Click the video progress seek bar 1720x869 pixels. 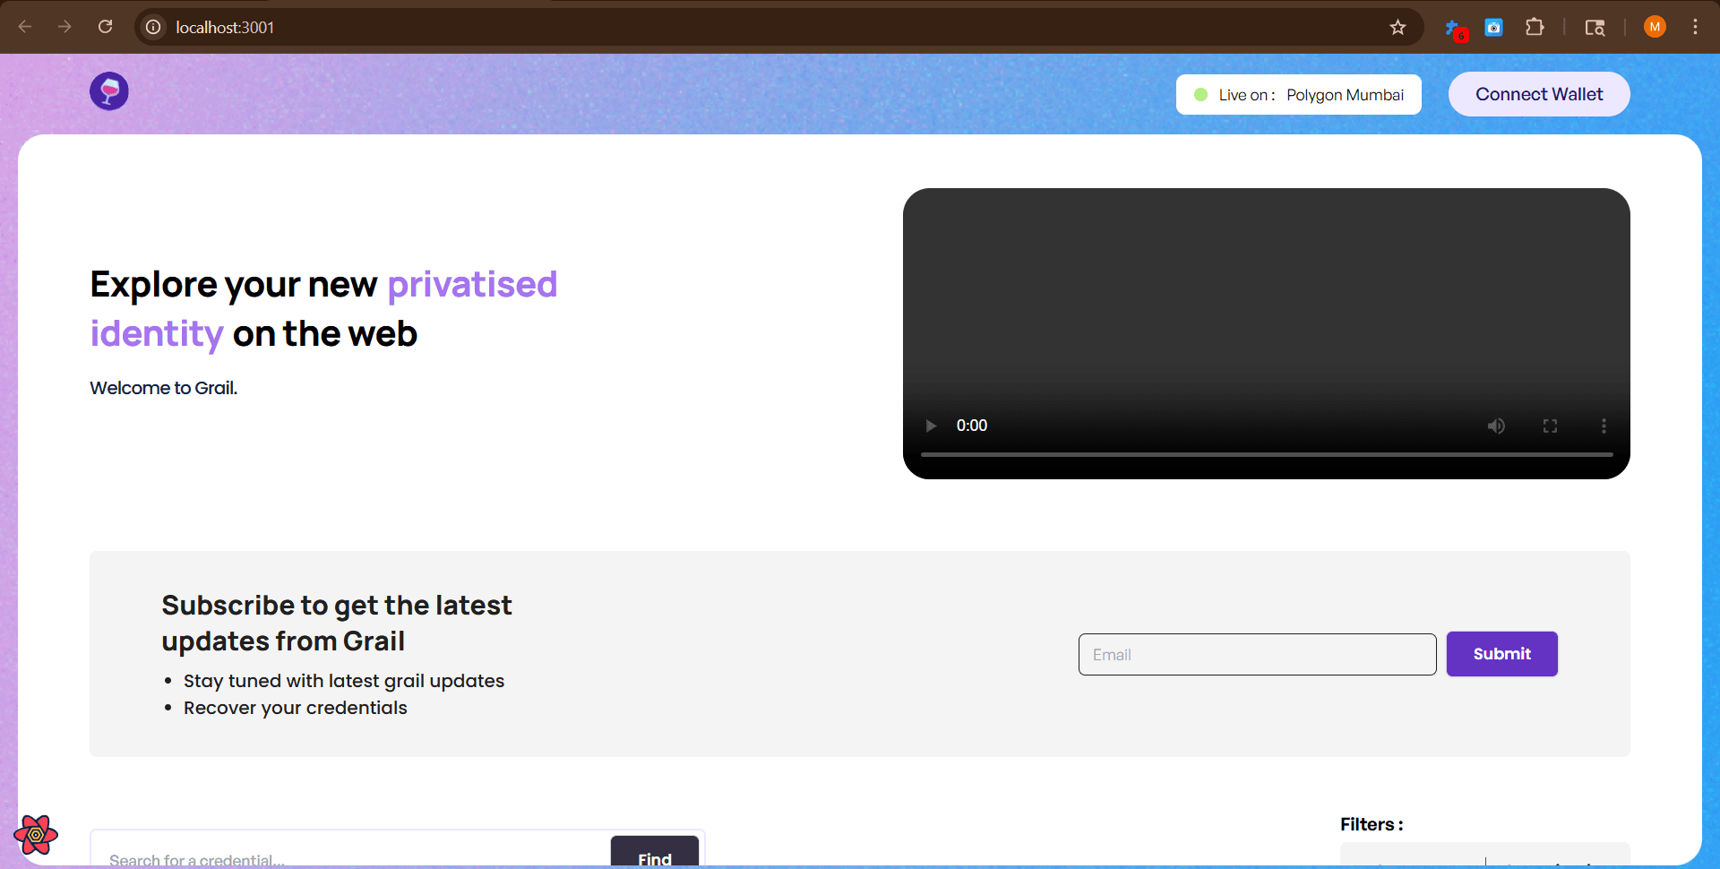point(1266,454)
